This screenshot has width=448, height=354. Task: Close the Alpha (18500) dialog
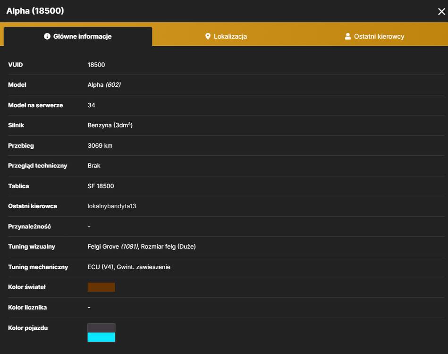click(x=441, y=11)
